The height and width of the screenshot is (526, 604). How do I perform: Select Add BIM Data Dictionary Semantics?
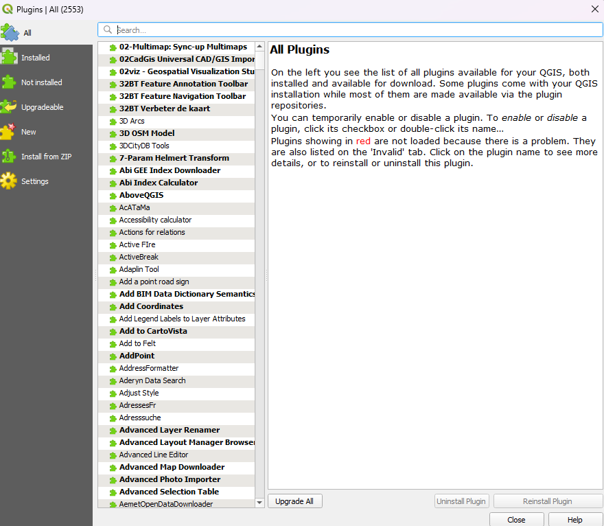pyautogui.click(x=176, y=294)
